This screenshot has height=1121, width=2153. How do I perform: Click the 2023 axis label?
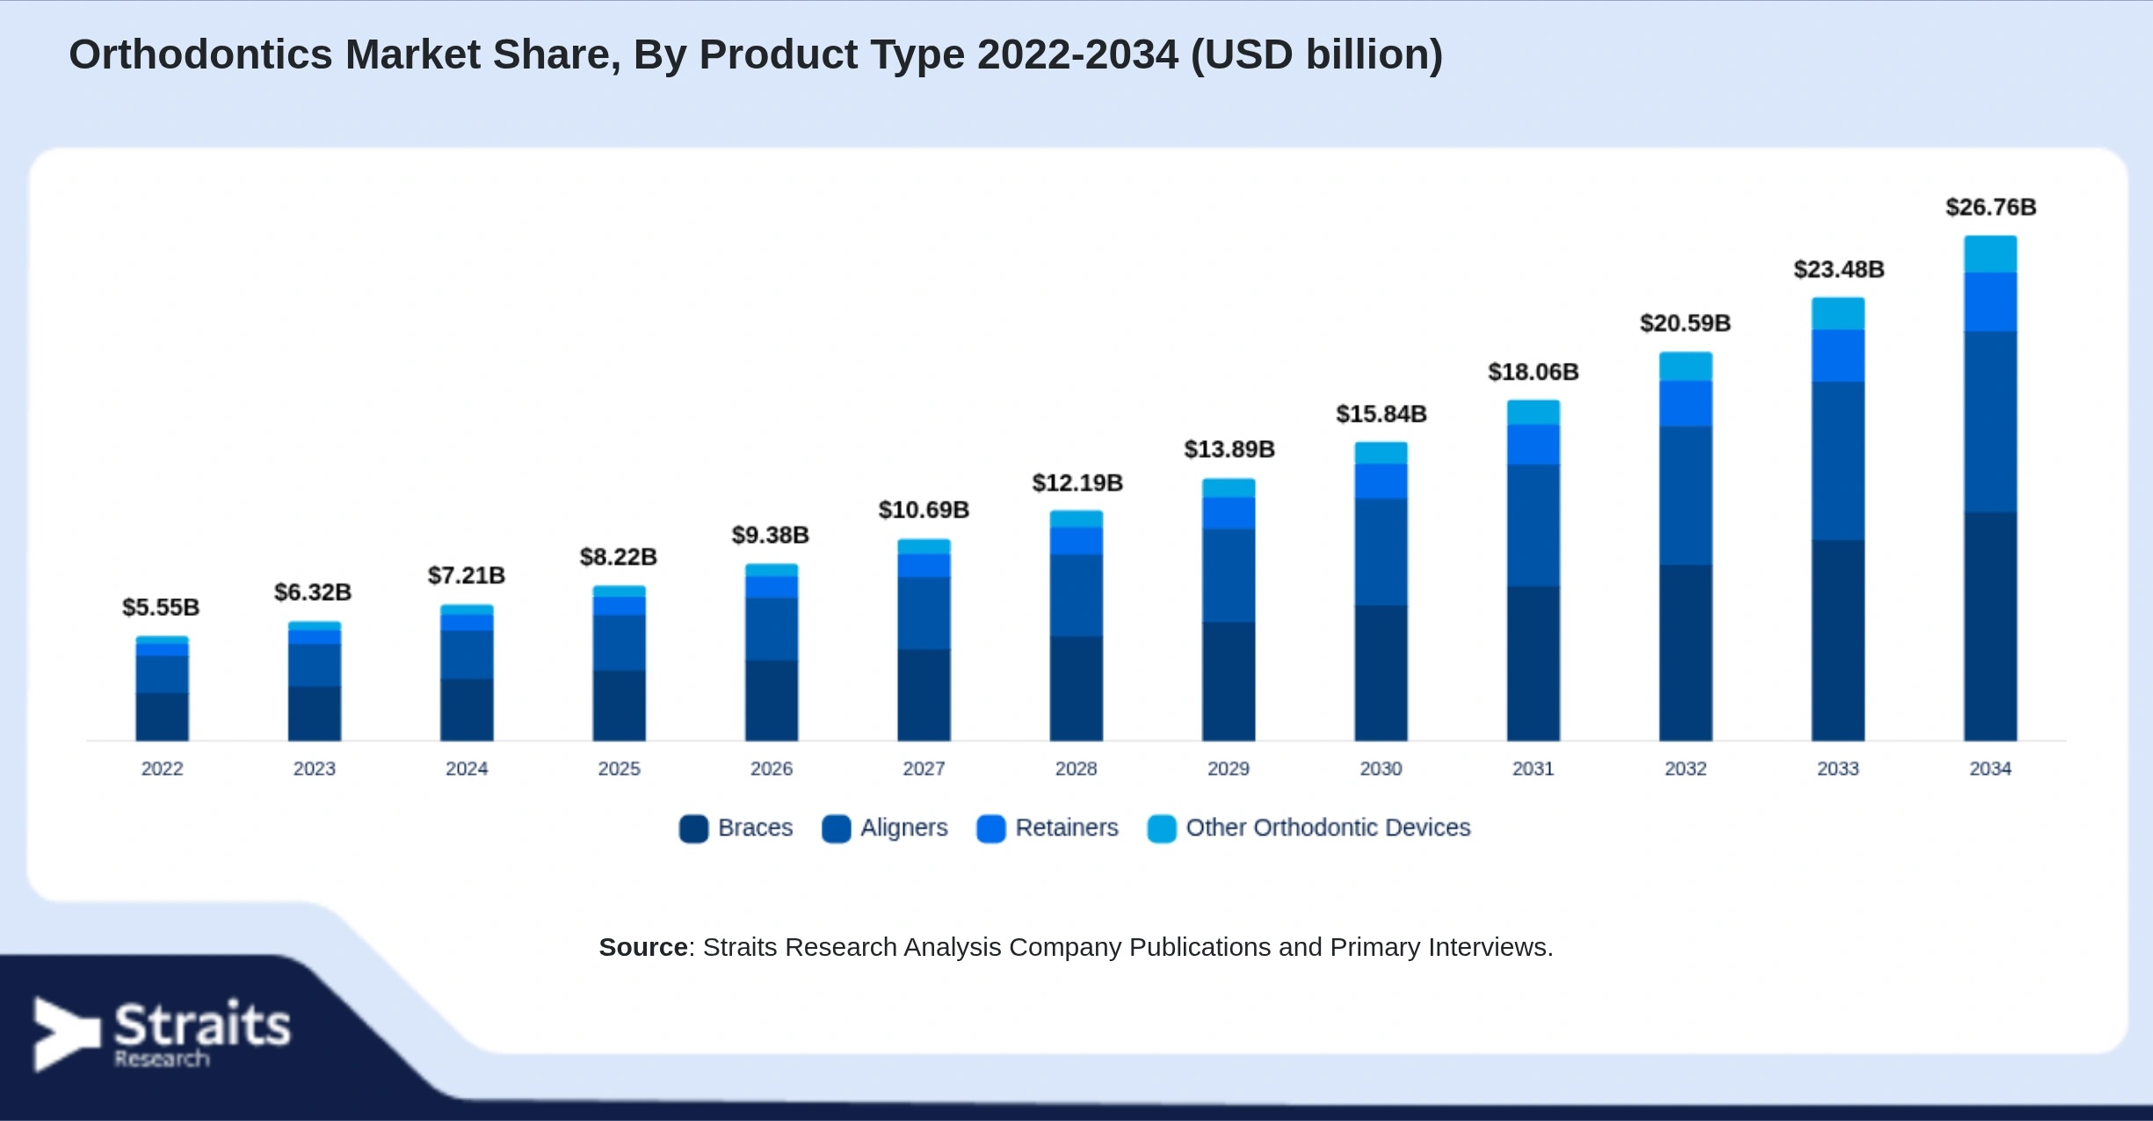315,769
